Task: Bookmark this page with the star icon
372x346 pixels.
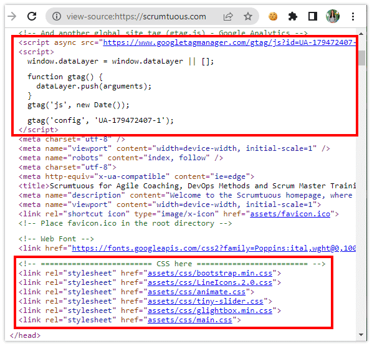Action: [248, 16]
